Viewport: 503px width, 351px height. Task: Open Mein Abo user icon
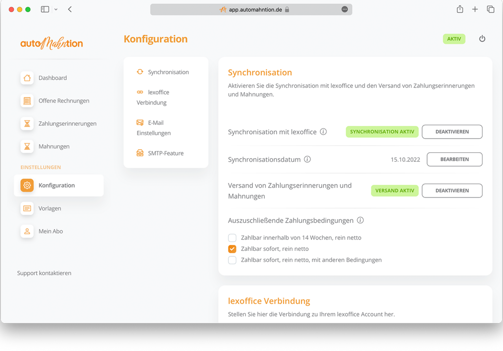27,231
